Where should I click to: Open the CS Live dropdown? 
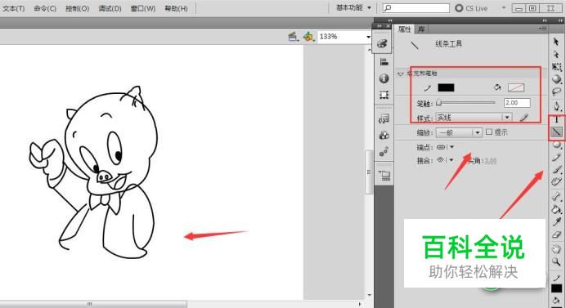click(504, 7)
